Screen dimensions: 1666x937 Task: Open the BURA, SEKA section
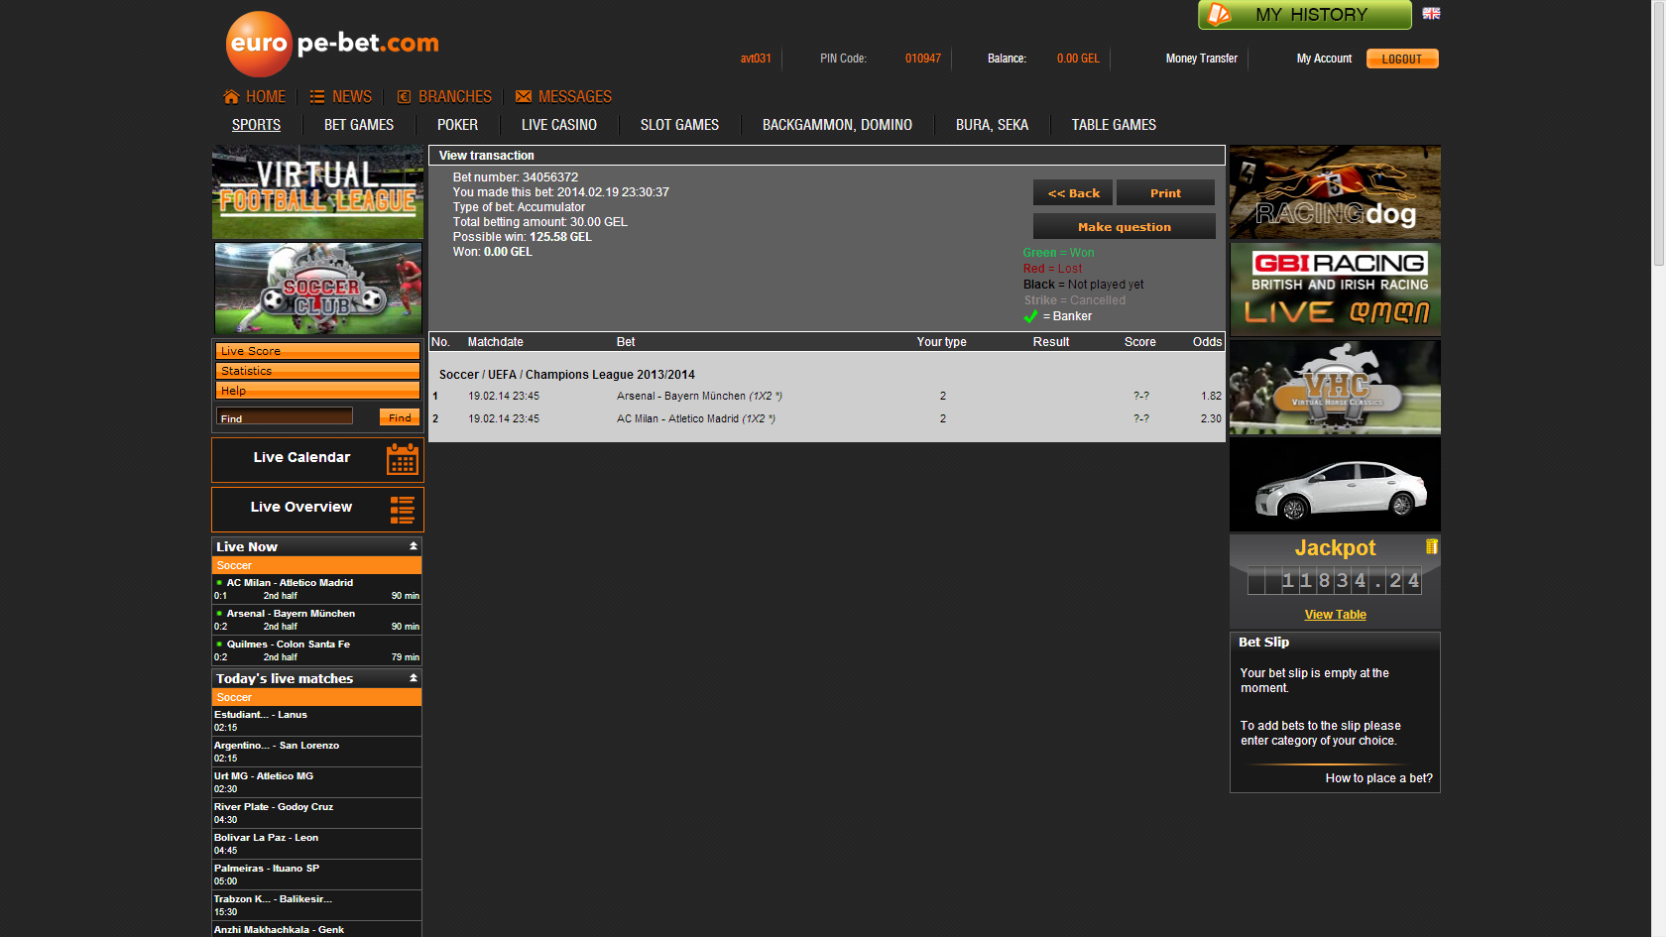coord(992,125)
